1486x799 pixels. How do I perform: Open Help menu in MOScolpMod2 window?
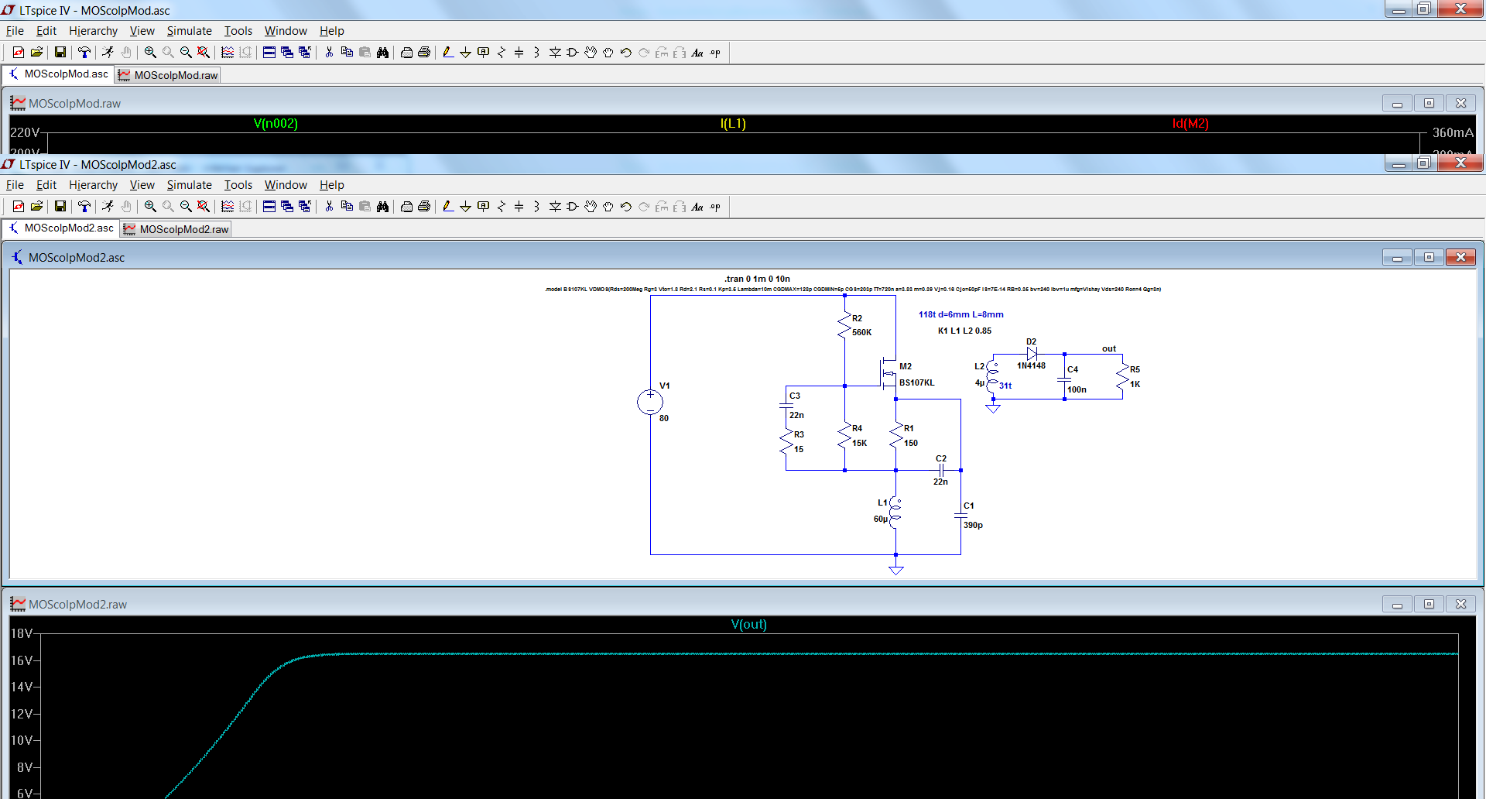pos(331,185)
